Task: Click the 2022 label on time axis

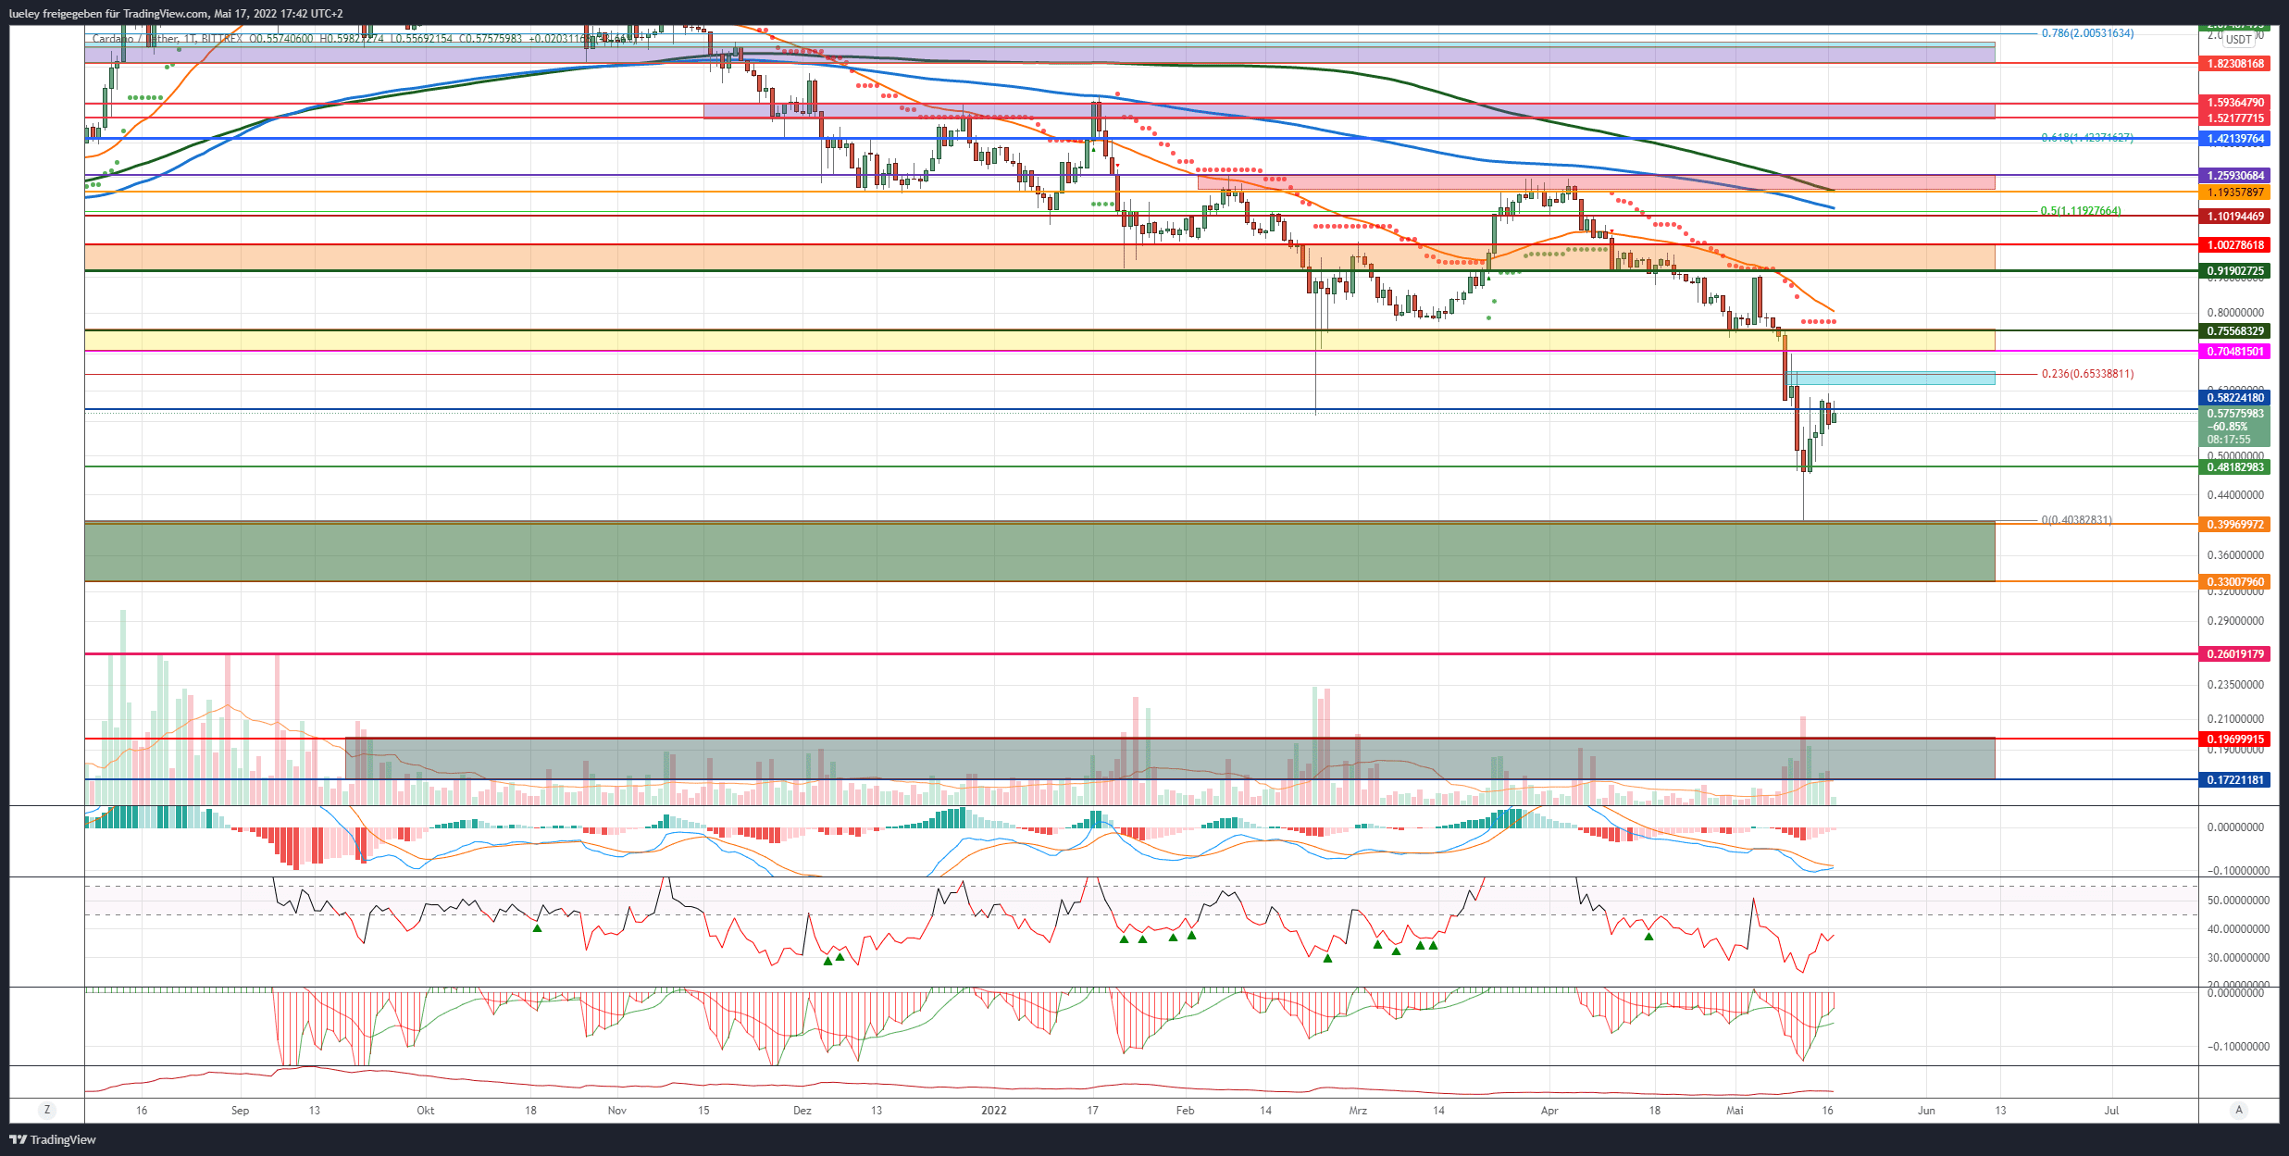Action: tap(993, 1111)
